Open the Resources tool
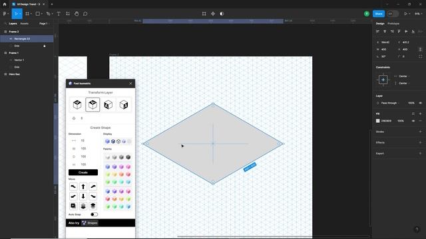The image size is (426, 239). point(68,14)
